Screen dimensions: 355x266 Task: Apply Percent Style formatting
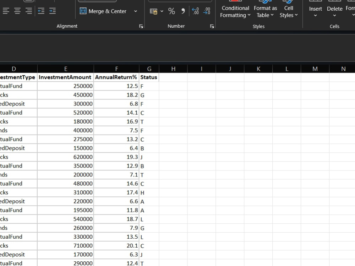tap(171, 11)
